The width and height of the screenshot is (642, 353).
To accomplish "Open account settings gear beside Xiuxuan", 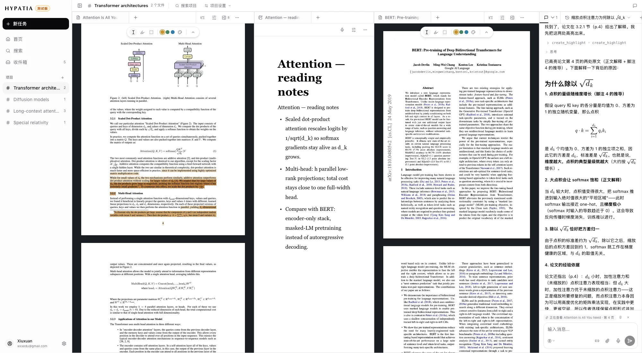I will [64, 343].
